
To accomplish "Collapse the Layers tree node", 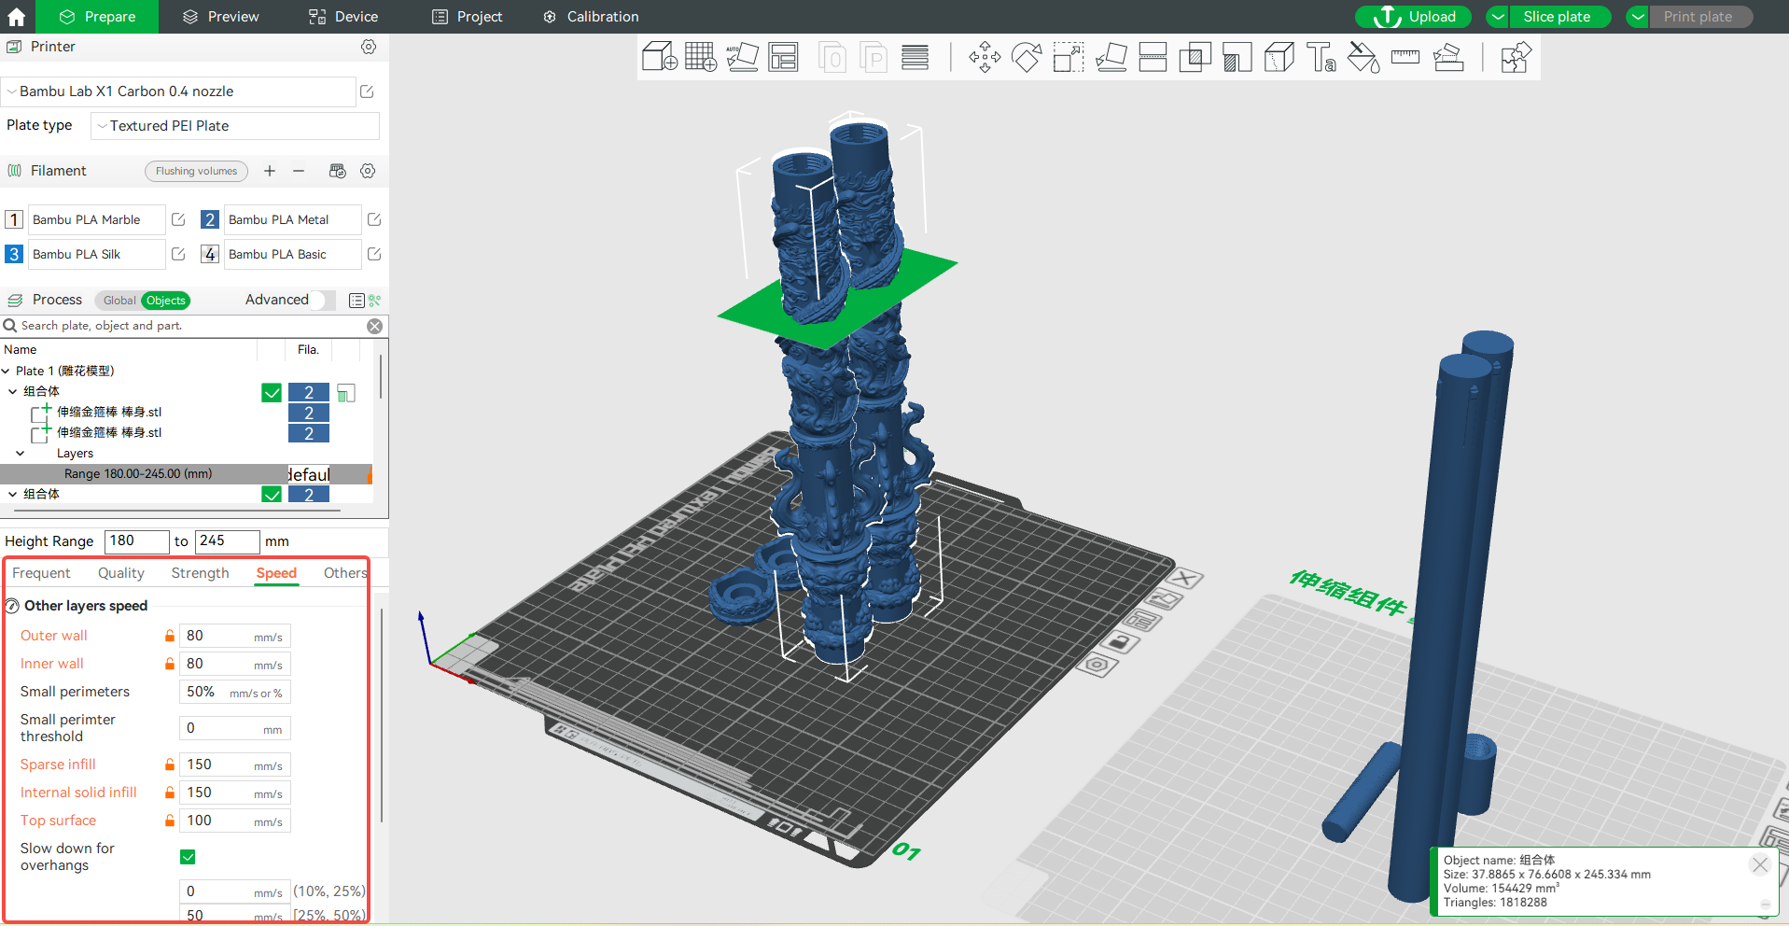I will [x=21, y=454].
